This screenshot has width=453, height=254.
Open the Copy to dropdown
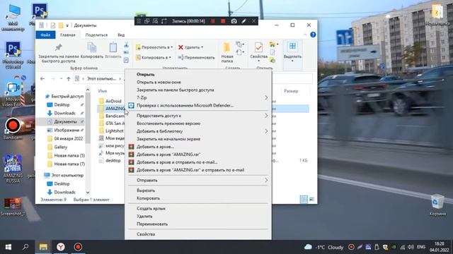point(154,57)
